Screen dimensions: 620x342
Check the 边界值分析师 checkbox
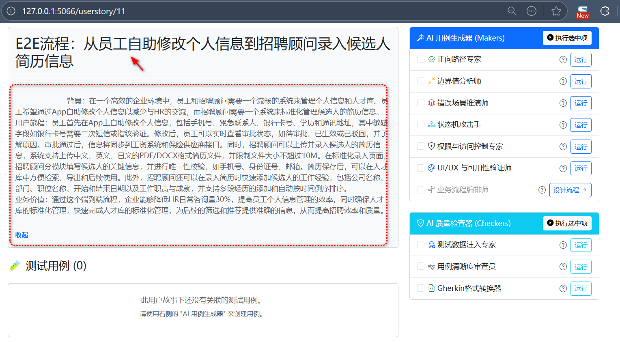click(421, 81)
